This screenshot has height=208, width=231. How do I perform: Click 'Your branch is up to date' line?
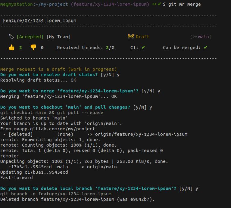(61, 123)
